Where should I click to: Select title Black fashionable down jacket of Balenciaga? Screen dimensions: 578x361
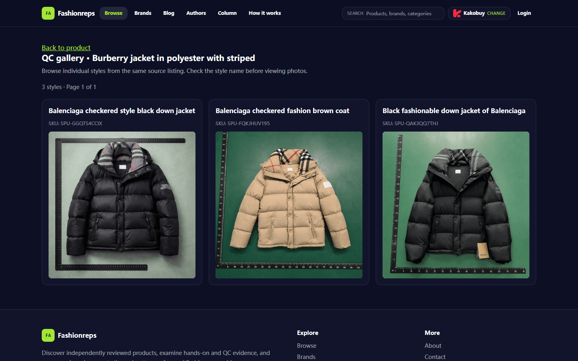click(x=454, y=111)
